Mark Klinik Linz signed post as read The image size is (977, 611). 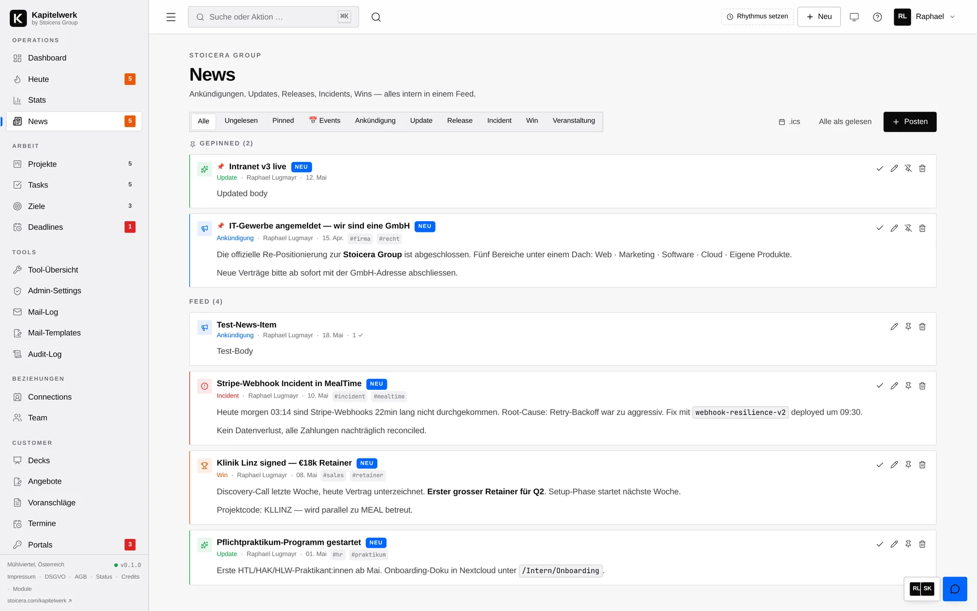(880, 465)
